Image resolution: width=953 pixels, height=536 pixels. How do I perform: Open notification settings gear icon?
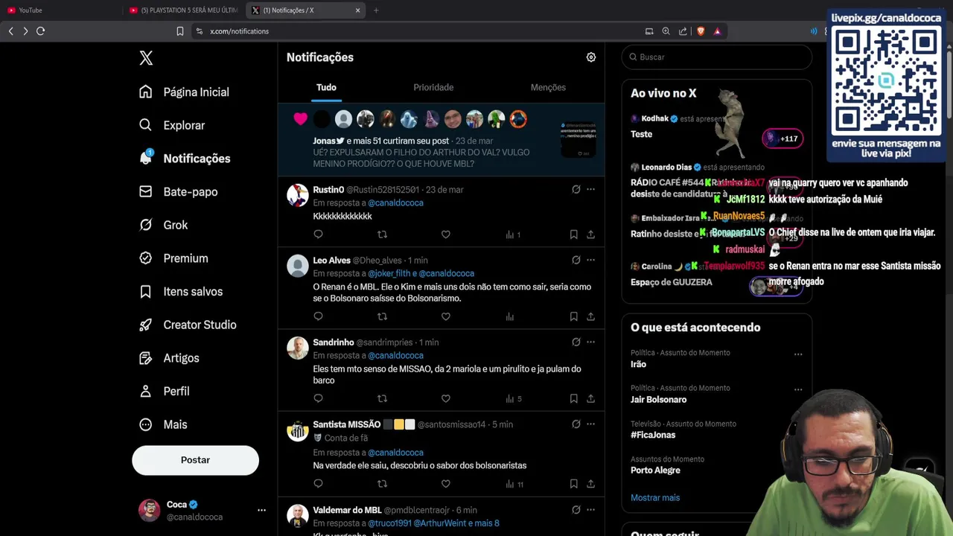click(591, 57)
